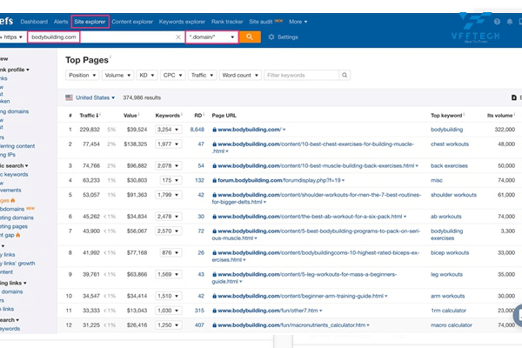Sort by RD column header
This screenshot has height=348, width=522.
[198, 116]
